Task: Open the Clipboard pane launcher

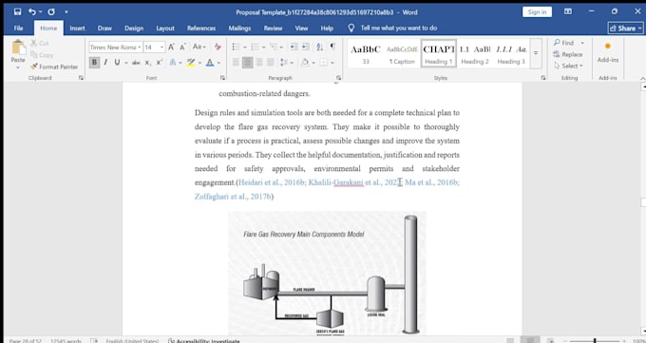Action: pos(81,78)
